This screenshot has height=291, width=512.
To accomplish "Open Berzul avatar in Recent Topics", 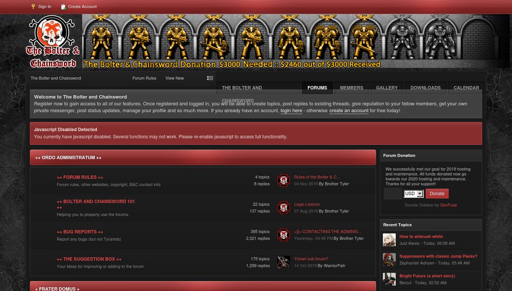I will [x=389, y=279].
